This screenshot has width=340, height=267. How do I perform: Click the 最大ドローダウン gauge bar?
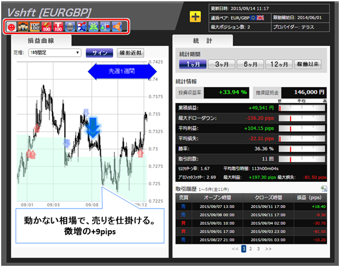(x=302, y=118)
